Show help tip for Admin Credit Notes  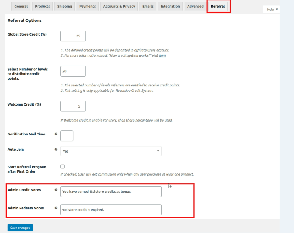[x=56, y=190]
